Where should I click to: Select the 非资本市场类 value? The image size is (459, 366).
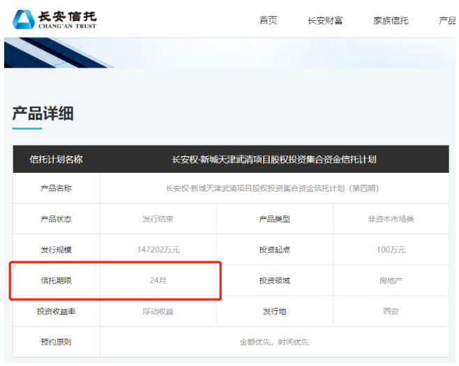point(391,219)
